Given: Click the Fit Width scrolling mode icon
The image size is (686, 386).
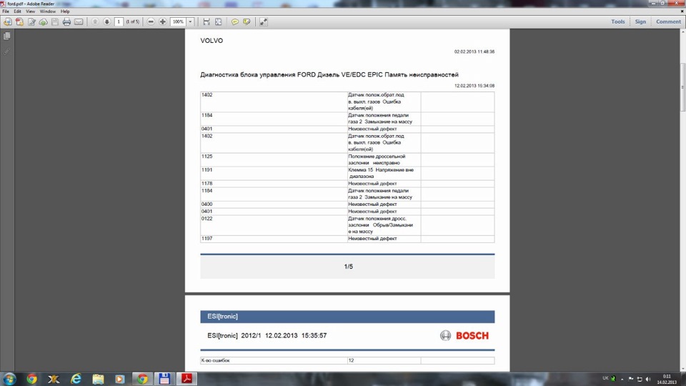Looking at the screenshot, I should coord(207,22).
